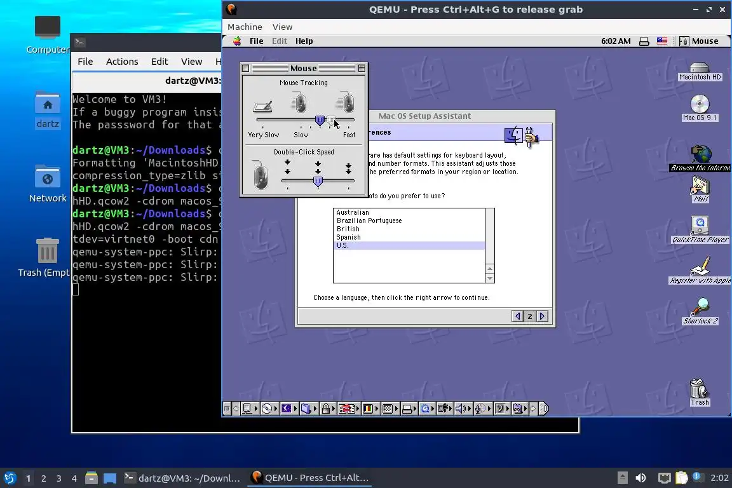
Task: Open the terminal File menu
Action: pyautogui.click(x=85, y=62)
